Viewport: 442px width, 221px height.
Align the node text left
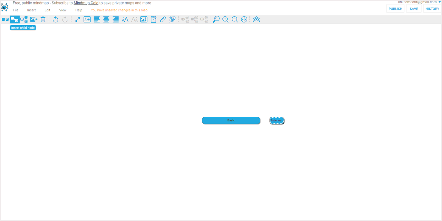point(97,19)
